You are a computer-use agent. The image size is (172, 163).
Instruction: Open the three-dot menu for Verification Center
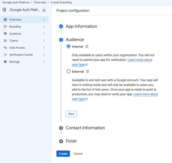click(x=44, y=55)
